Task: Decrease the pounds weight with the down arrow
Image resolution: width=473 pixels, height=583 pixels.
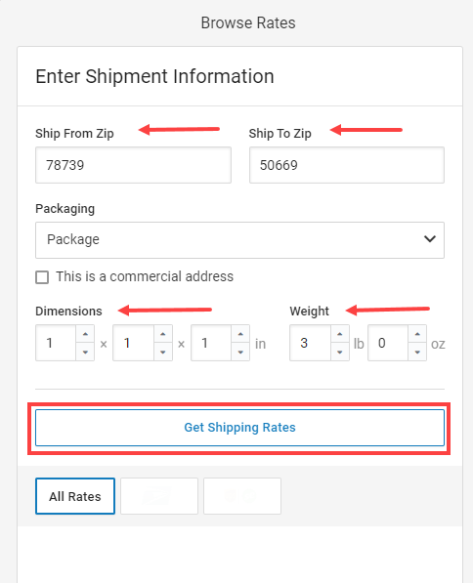Action: [x=340, y=352]
